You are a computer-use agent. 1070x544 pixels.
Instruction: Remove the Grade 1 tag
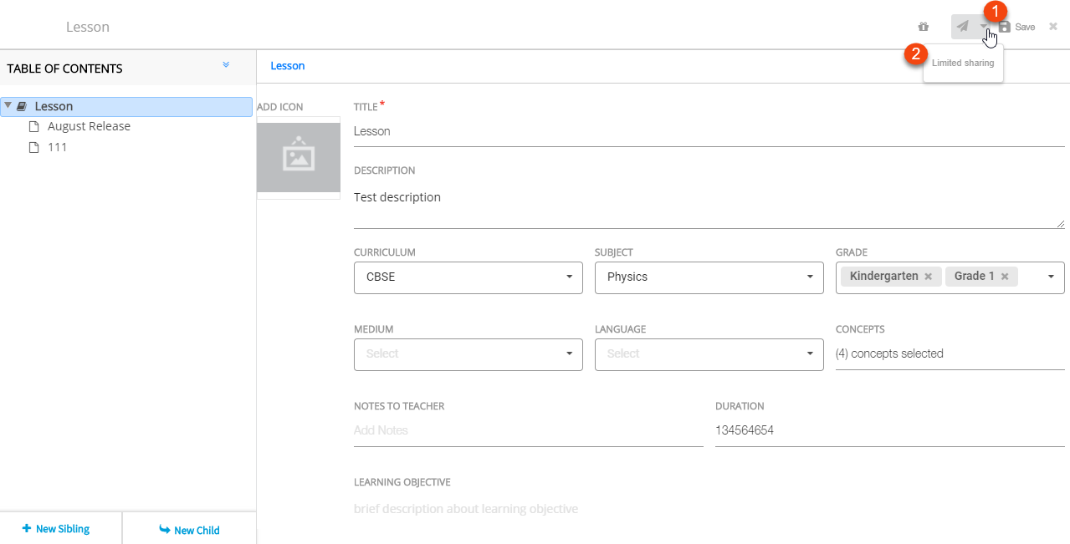[1004, 277]
